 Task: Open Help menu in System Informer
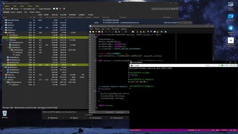[37, 6]
